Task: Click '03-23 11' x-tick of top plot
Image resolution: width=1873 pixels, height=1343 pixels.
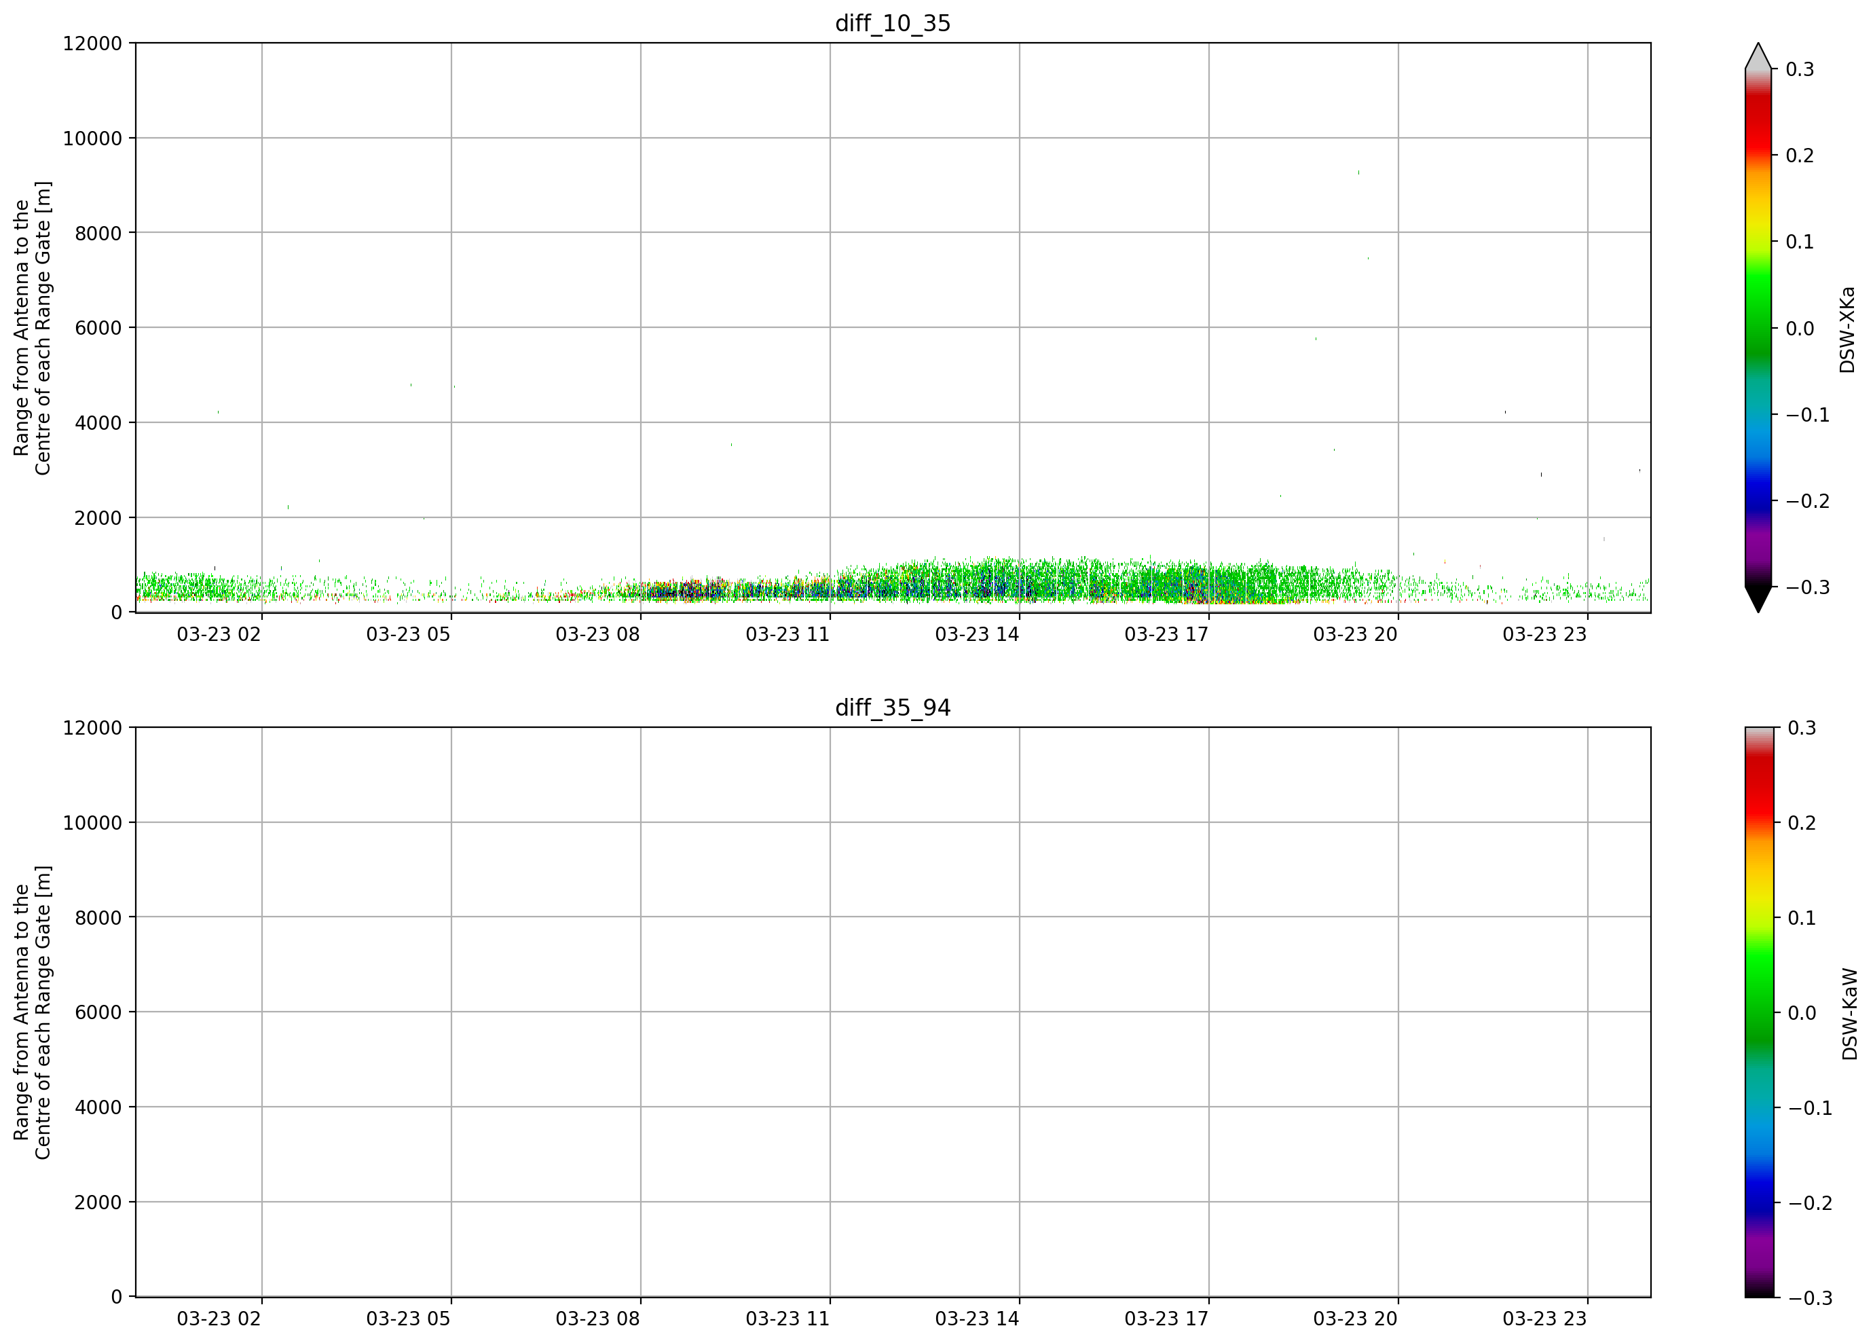Action: click(787, 634)
